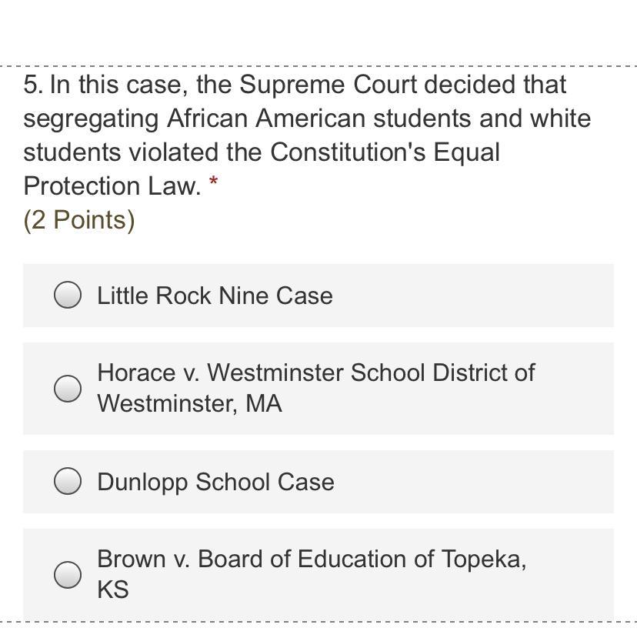Click the 'Little Rock Nine Case' label text
Viewport: 637px width, 638px height.
click(215, 296)
